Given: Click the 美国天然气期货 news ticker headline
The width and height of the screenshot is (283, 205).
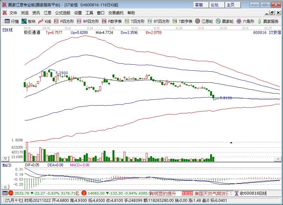Looking at the screenshot, I should (211, 194).
